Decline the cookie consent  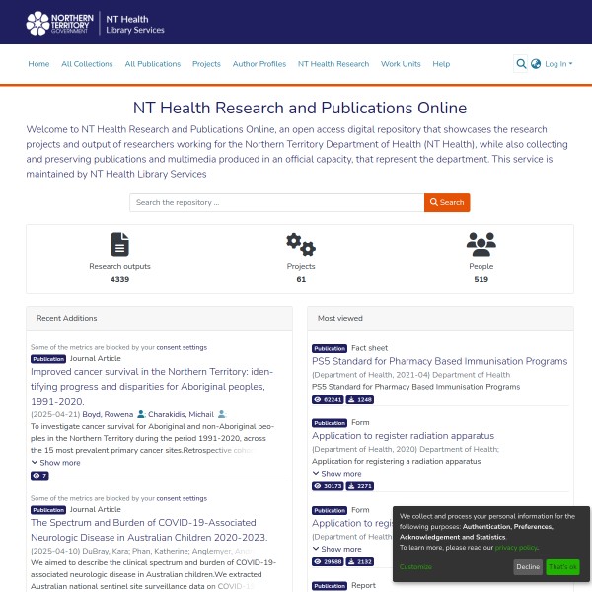[x=528, y=567]
